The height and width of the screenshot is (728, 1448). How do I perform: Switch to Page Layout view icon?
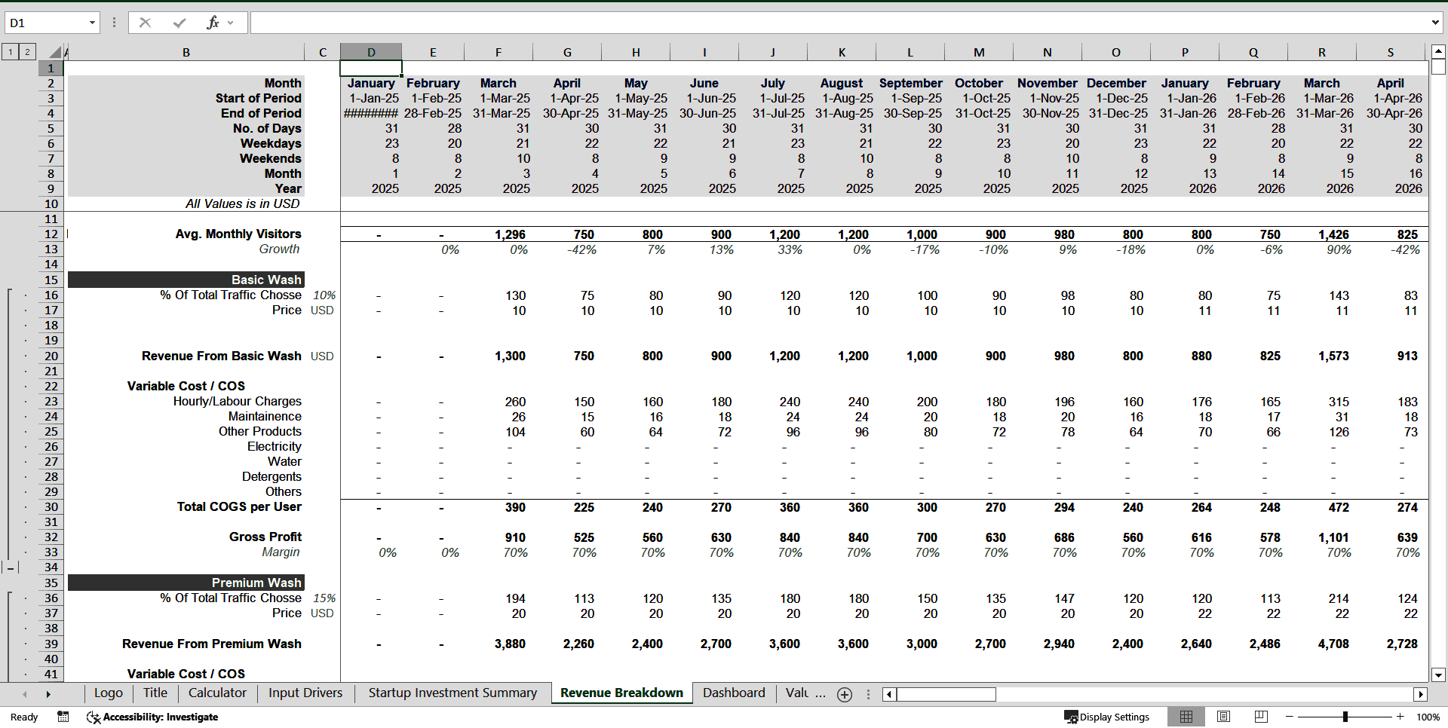1224,717
